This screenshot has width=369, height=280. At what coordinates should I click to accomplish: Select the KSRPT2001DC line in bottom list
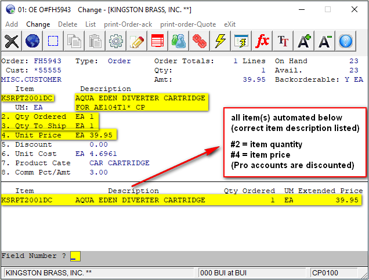(181, 200)
